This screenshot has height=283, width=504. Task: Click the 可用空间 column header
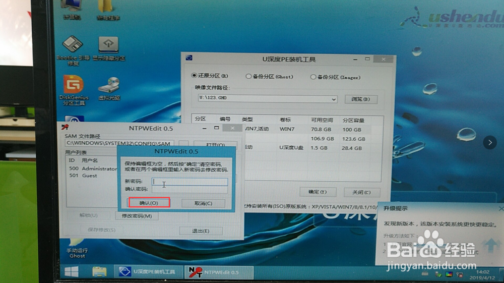click(x=322, y=120)
